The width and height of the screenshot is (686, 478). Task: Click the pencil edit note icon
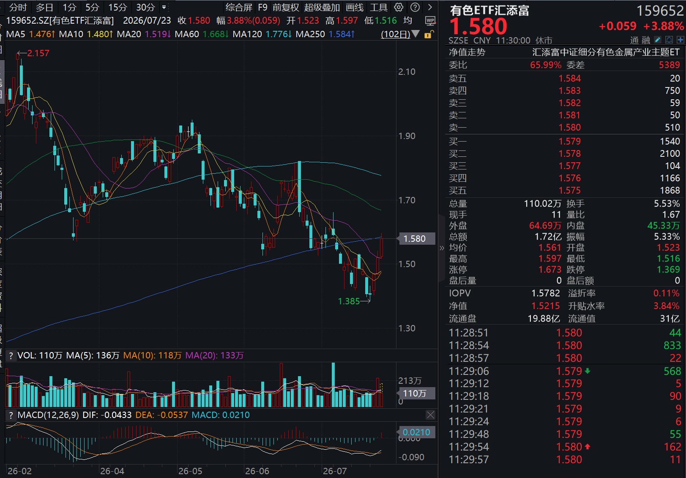[658, 40]
